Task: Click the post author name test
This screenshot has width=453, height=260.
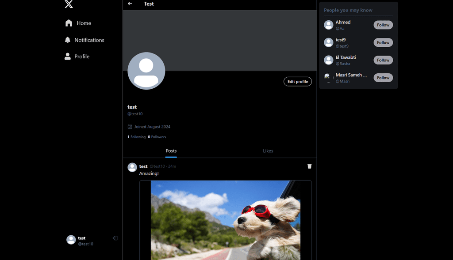Action: [x=143, y=166]
